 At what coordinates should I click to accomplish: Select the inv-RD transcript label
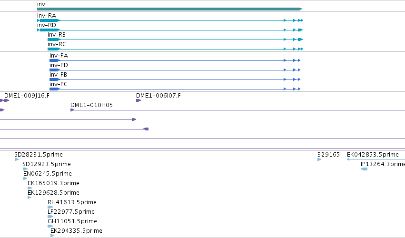[x=47, y=25]
